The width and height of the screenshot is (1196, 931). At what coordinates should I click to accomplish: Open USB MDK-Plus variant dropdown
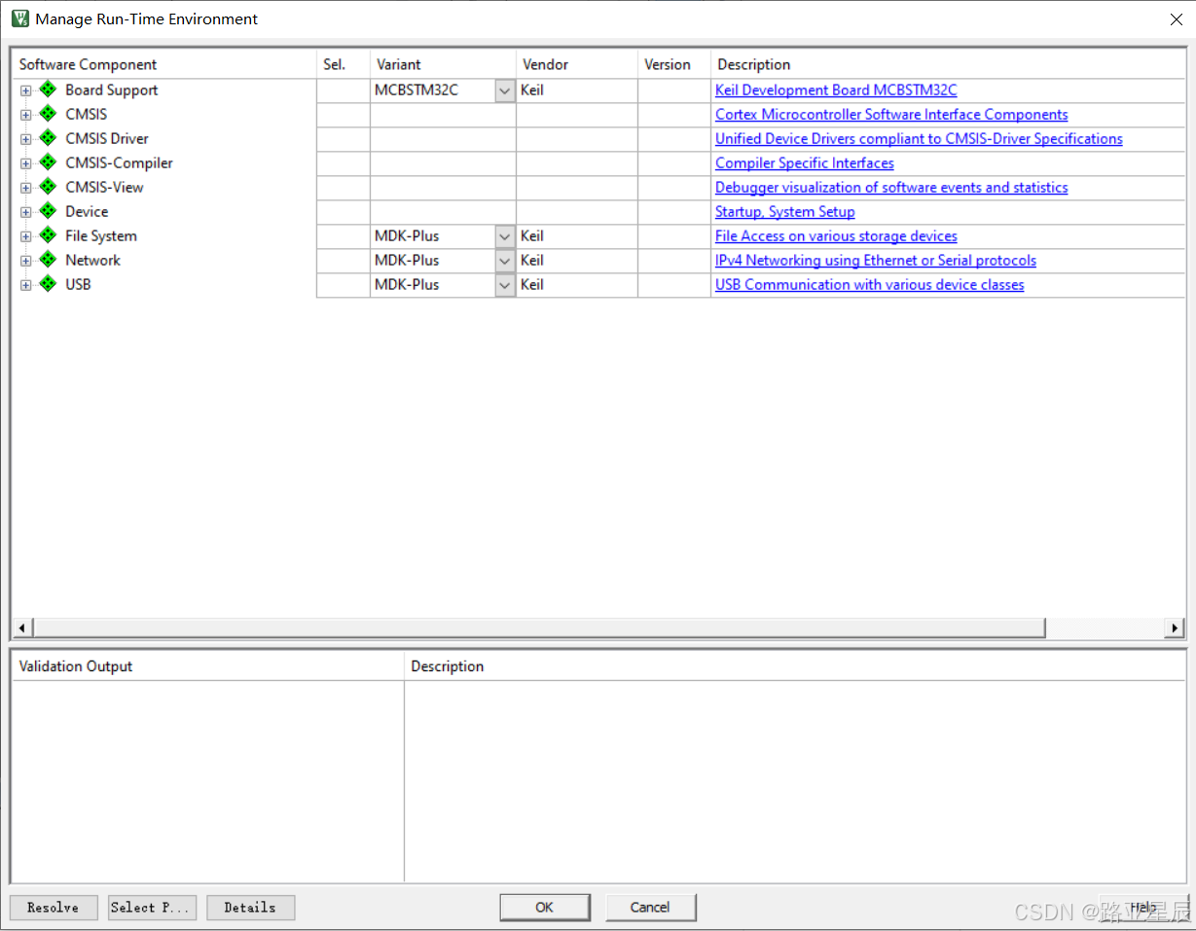point(505,285)
